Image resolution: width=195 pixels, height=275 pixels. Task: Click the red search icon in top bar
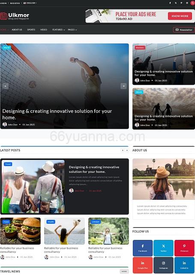click(x=193, y=3)
